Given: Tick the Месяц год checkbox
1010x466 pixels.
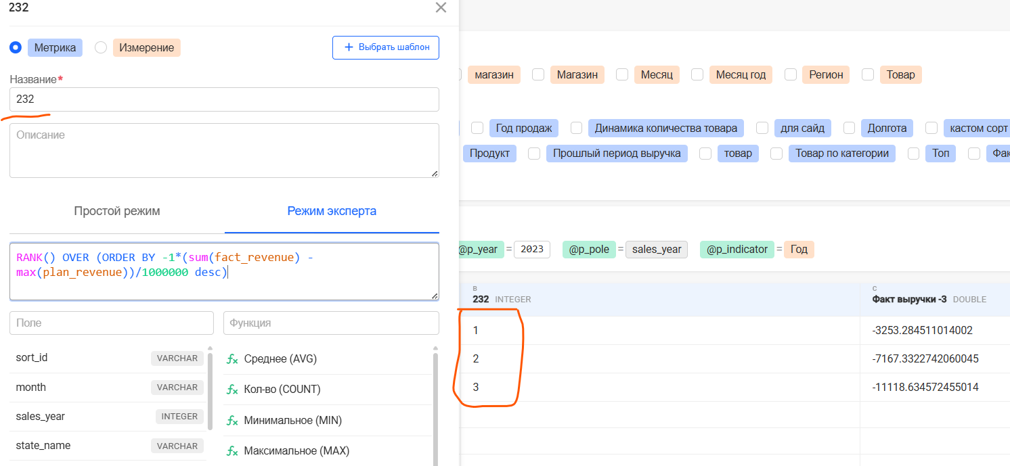Looking at the screenshot, I should 697,74.
